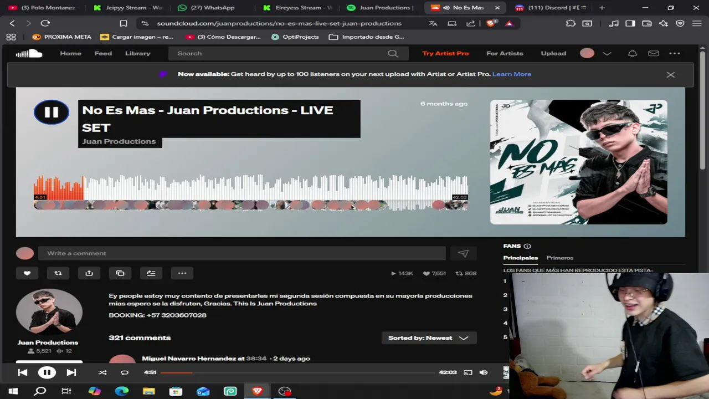Open the messages envelope icon

pos(654,53)
